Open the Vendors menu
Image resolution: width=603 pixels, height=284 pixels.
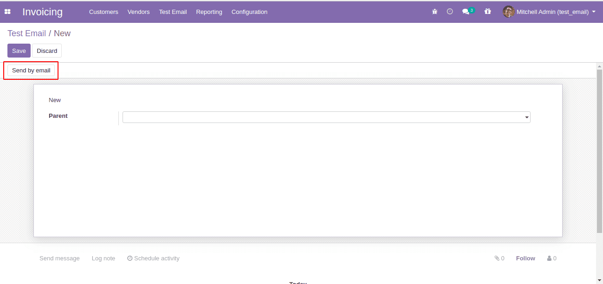[138, 12]
